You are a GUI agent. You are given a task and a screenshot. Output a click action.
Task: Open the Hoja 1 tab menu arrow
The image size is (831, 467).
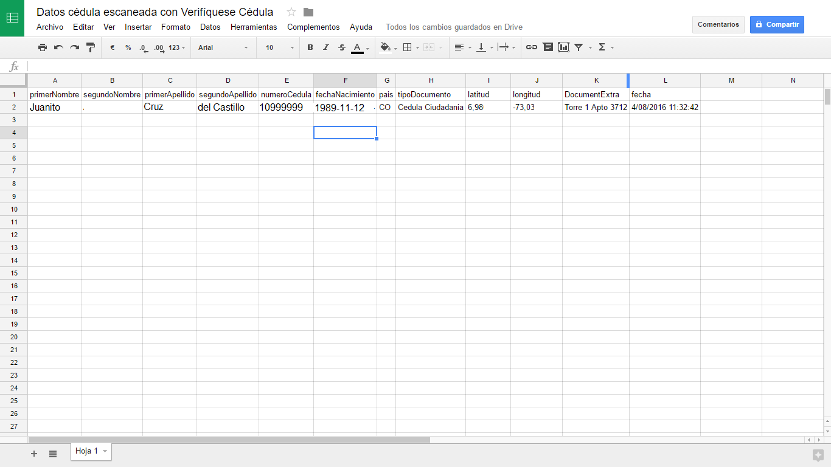point(105,451)
